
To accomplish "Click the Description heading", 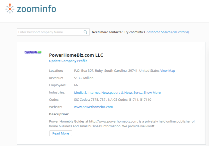I will pos(59,114).
